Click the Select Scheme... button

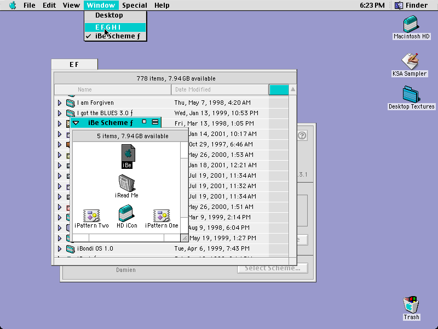click(273, 268)
